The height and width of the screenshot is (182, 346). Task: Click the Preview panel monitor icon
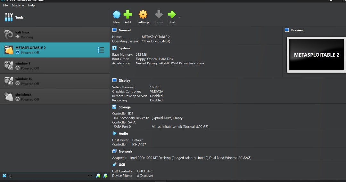tap(287, 30)
